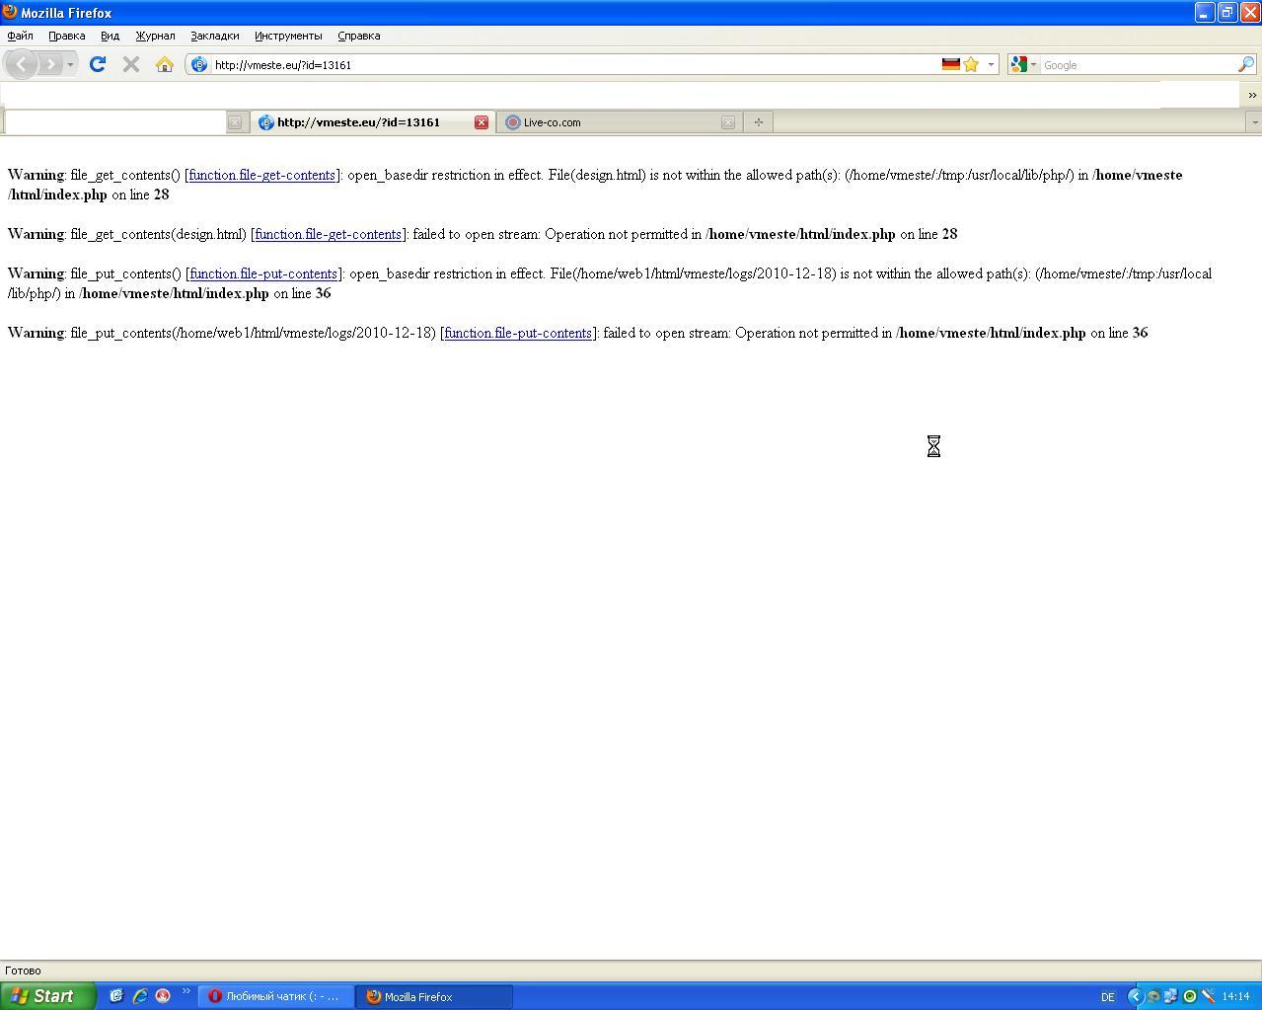Open the first function.file-get-contents link
The width and height of the screenshot is (1262, 1010).
point(261,175)
